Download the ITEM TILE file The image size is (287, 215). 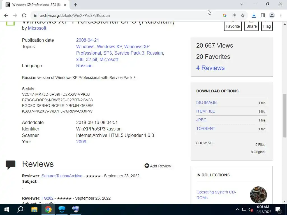point(205,111)
